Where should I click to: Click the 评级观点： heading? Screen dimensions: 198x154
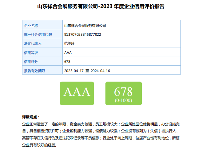click(x=31, y=117)
